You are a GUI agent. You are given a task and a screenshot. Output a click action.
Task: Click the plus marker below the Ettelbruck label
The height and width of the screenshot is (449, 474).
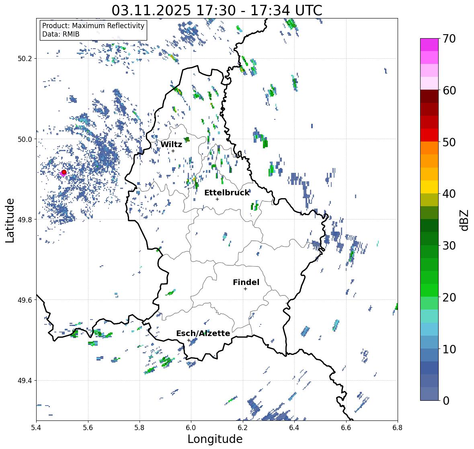(x=217, y=199)
